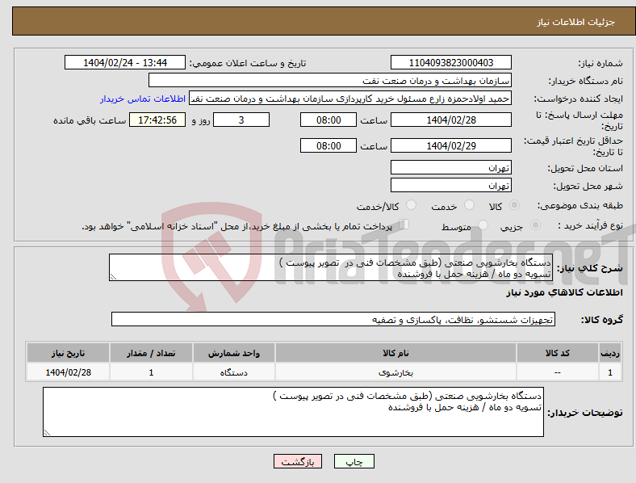Viewport: 636px width, 483px height.
Task: Select the کالا radio button
Action: (514, 205)
